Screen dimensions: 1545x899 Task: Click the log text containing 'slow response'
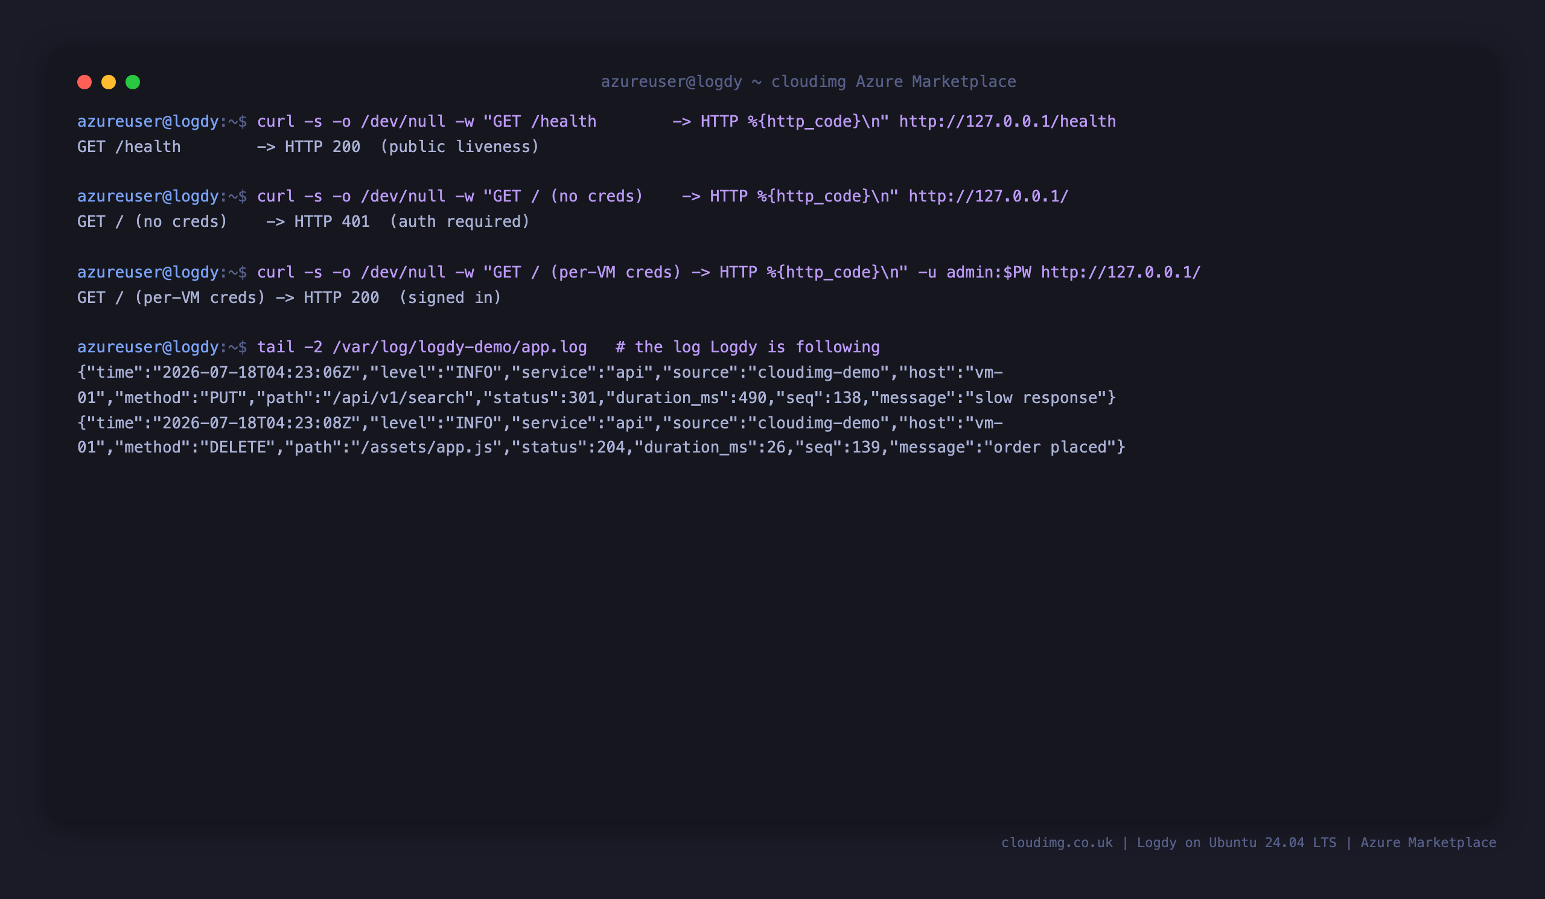[x=1040, y=398]
